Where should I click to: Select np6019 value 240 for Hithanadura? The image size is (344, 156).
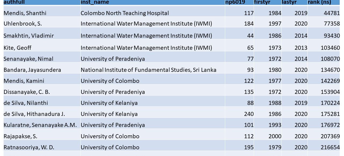point(249,114)
